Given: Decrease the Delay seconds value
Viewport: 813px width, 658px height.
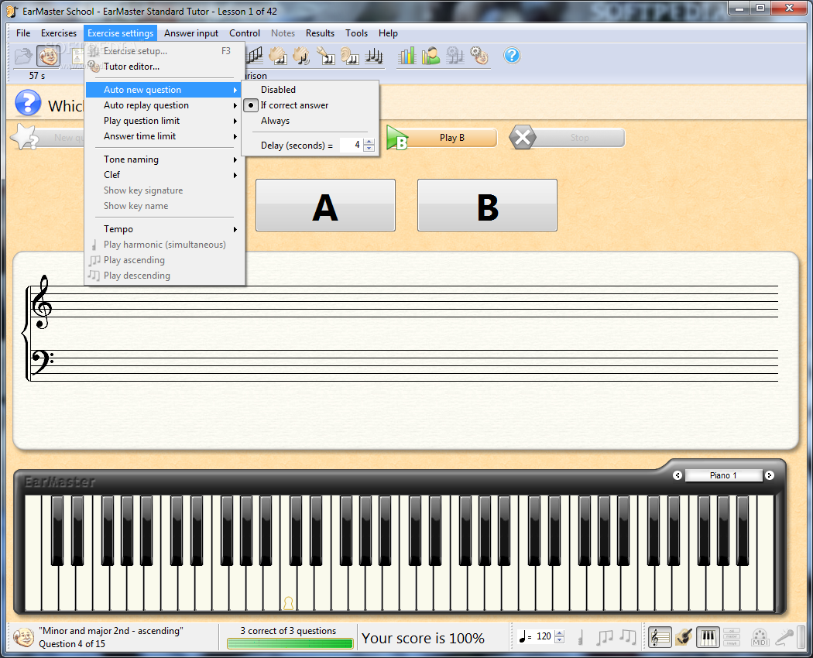Looking at the screenshot, I should tap(369, 149).
